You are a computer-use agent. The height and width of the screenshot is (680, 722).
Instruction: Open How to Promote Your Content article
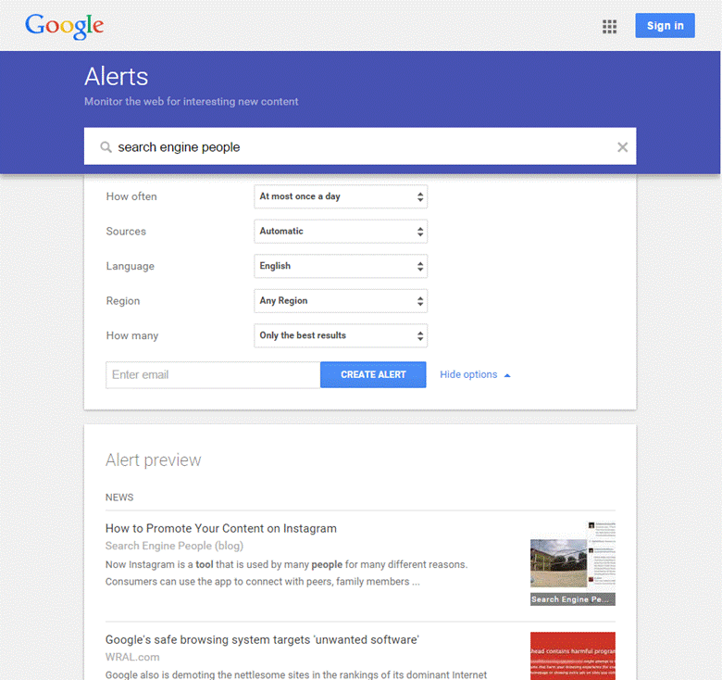point(221,529)
